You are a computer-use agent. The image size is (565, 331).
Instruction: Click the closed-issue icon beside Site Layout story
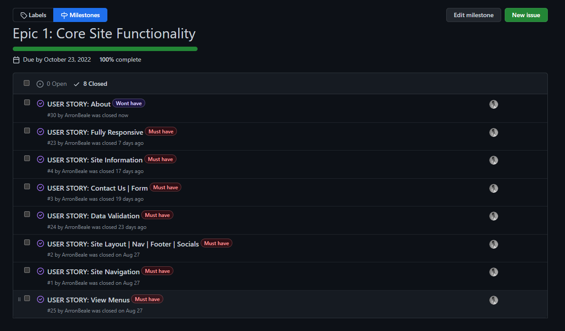click(40, 243)
